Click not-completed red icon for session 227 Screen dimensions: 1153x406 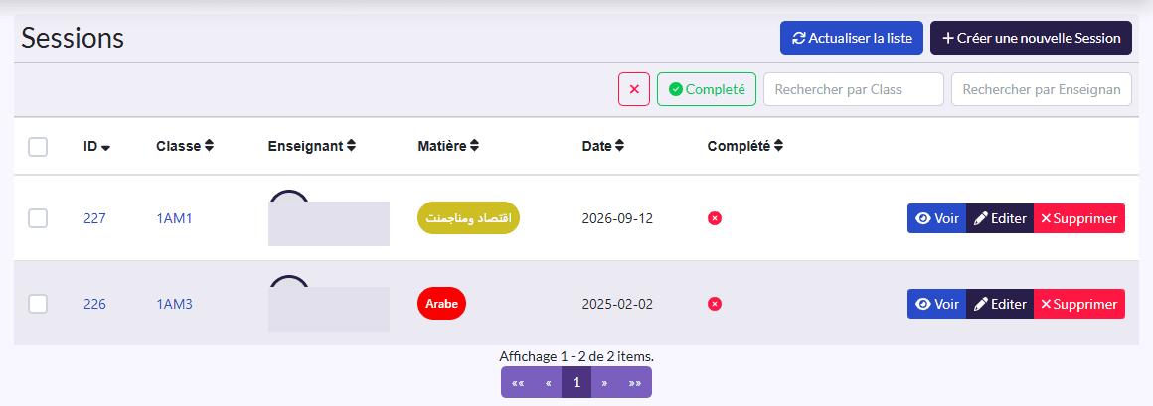click(x=715, y=218)
